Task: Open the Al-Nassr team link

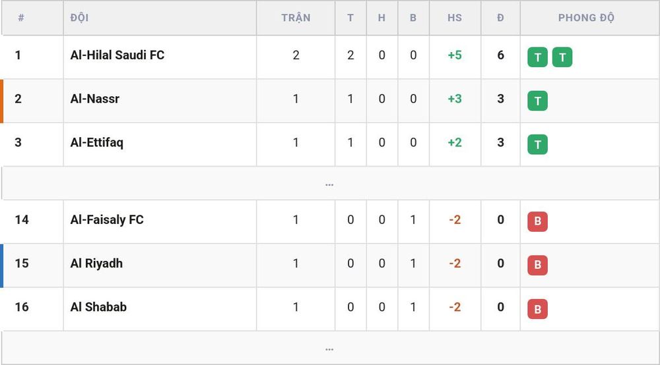Action: click(x=94, y=99)
